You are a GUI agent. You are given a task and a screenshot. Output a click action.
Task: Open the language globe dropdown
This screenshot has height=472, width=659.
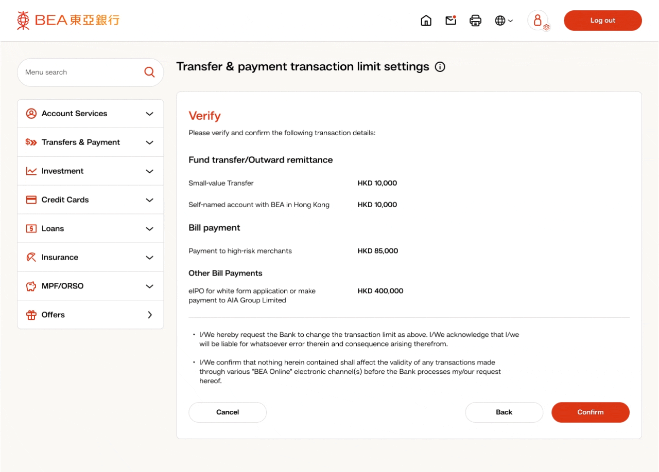(504, 21)
